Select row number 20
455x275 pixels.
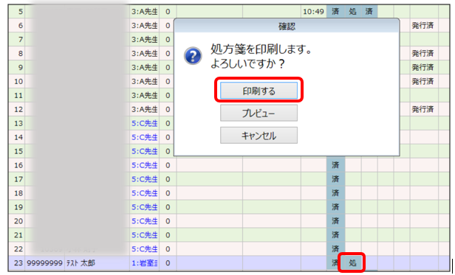point(17,221)
